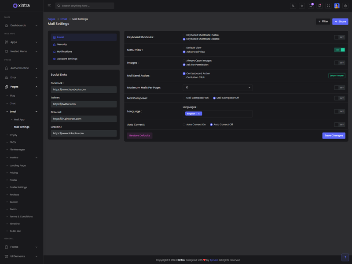Click the scroll-to-top arrow button
Image resolution: width=352 pixels, height=264 pixels.
tap(345, 257)
